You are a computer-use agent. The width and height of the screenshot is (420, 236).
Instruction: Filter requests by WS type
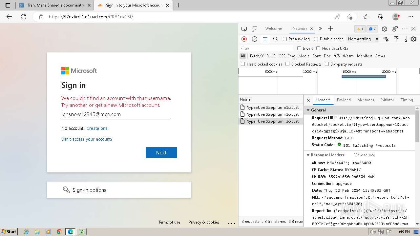pos(337,56)
